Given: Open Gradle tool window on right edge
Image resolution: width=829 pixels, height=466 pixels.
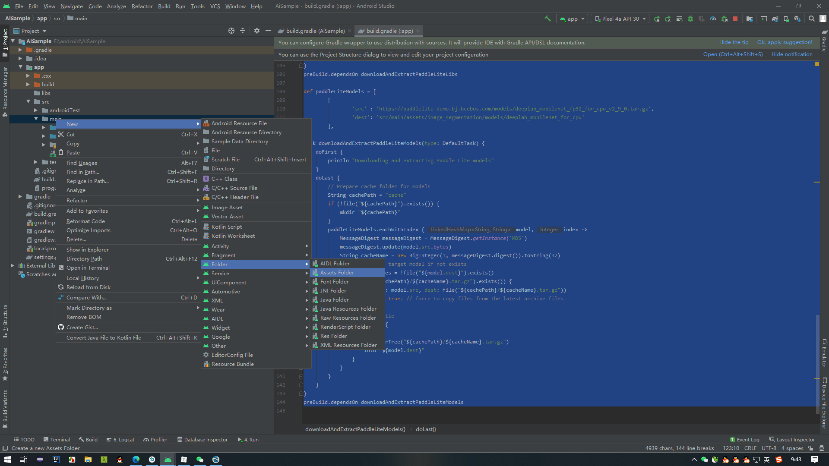Looking at the screenshot, I should [824, 41].
